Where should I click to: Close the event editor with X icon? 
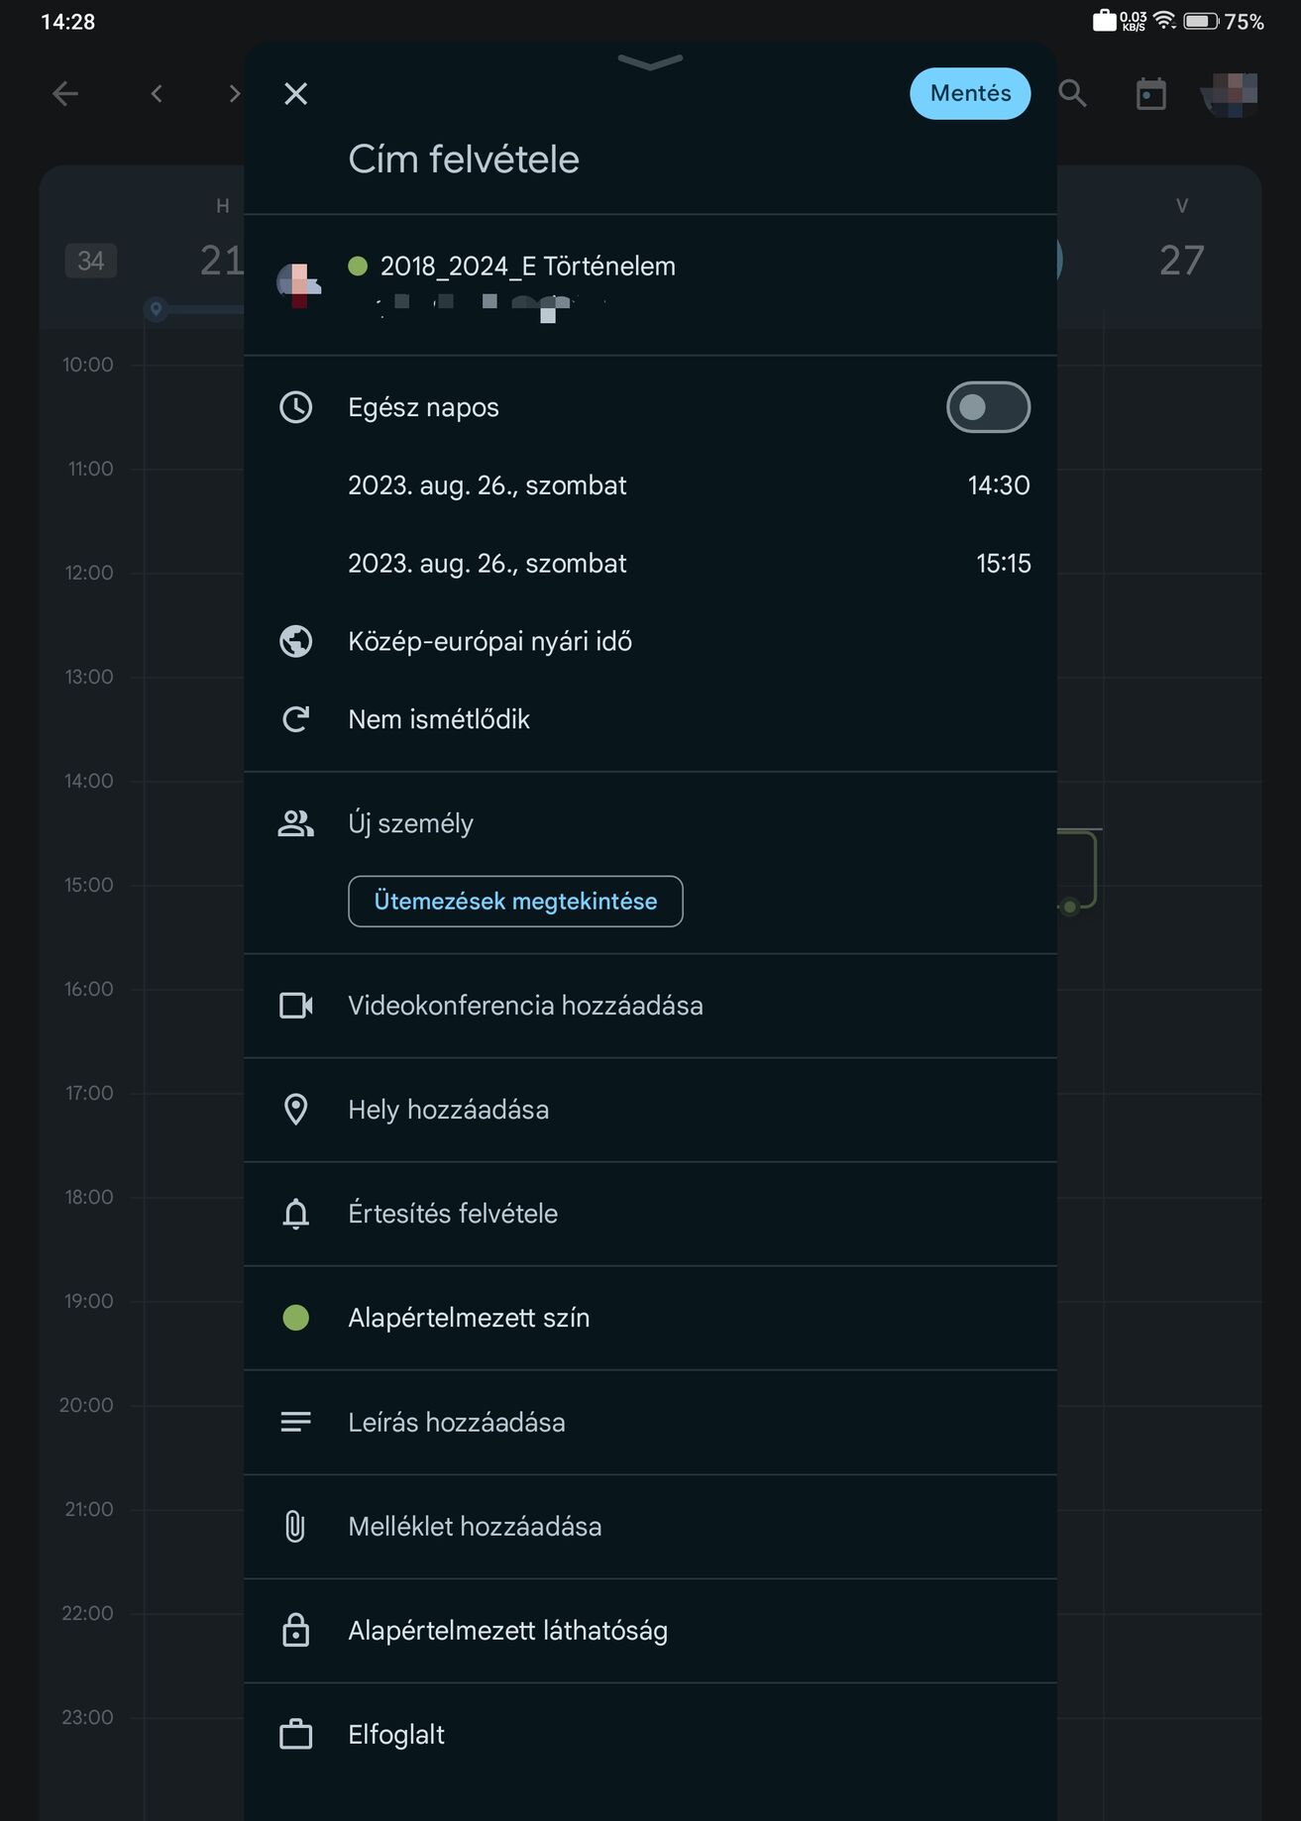tap(295, 94)
